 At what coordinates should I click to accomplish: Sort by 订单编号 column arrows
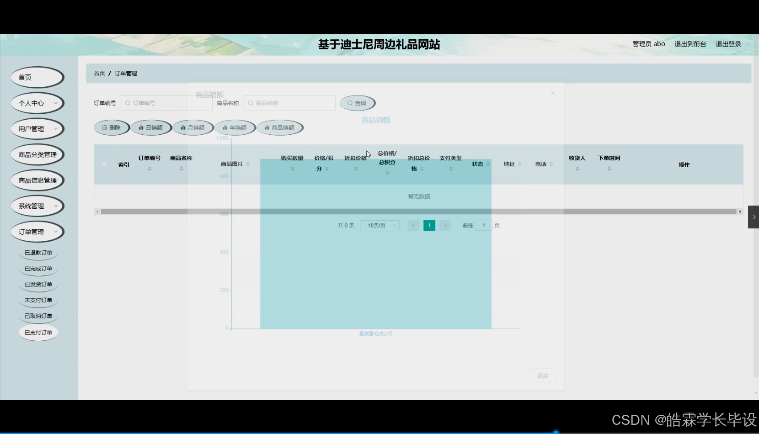tap(150, 169)
